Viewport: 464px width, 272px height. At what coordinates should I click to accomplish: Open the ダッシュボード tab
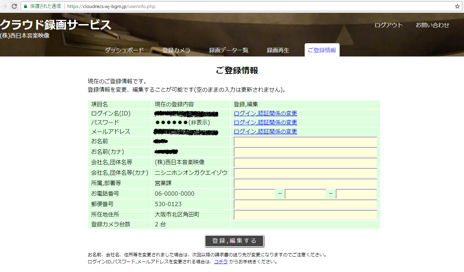coord(124,50)
